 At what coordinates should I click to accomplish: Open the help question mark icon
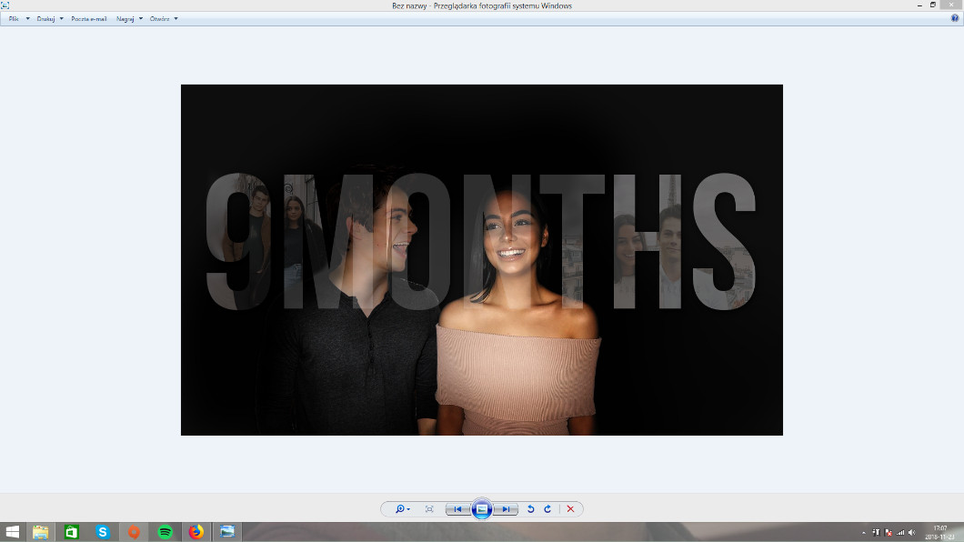click(x=955, y=18)
